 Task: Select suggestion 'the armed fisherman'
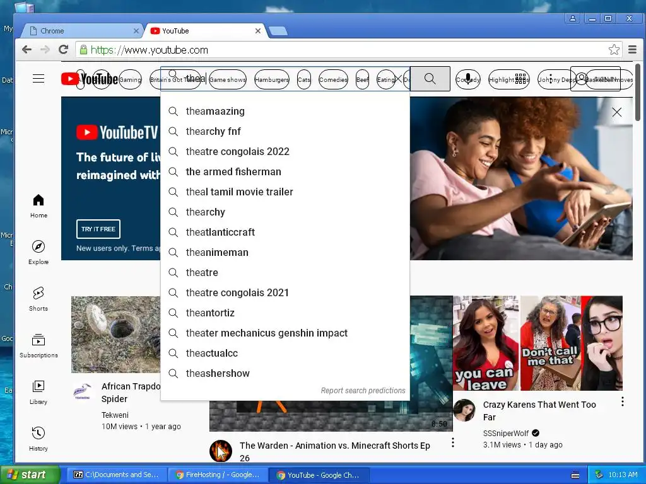(x=285, y=171)
